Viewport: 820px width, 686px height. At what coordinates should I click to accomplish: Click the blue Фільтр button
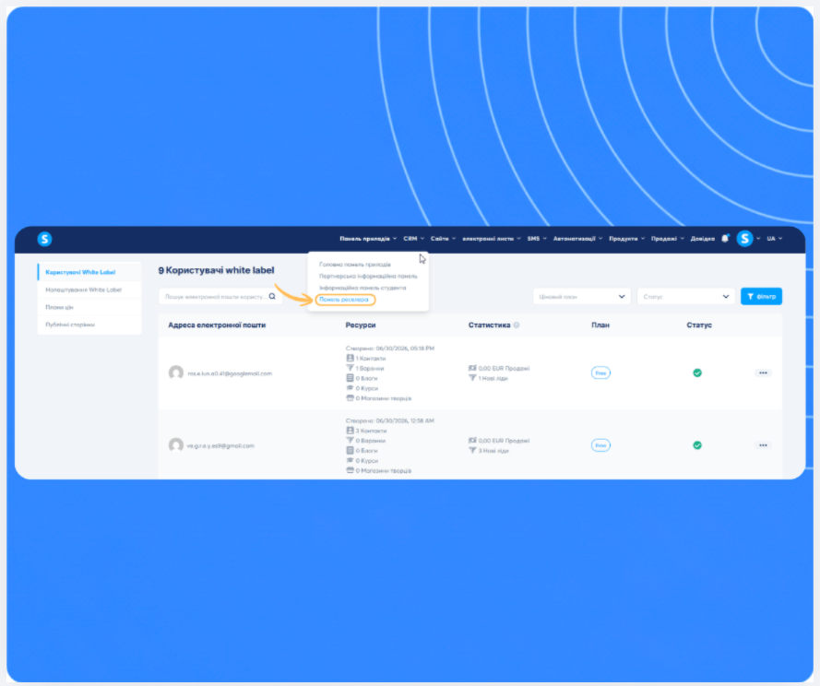pos(761,297)
